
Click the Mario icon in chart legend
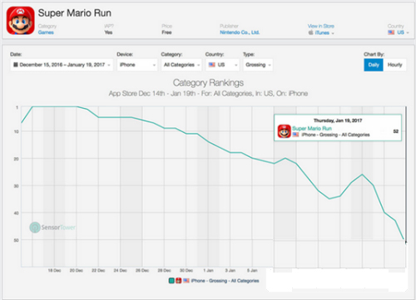(179, 281)
